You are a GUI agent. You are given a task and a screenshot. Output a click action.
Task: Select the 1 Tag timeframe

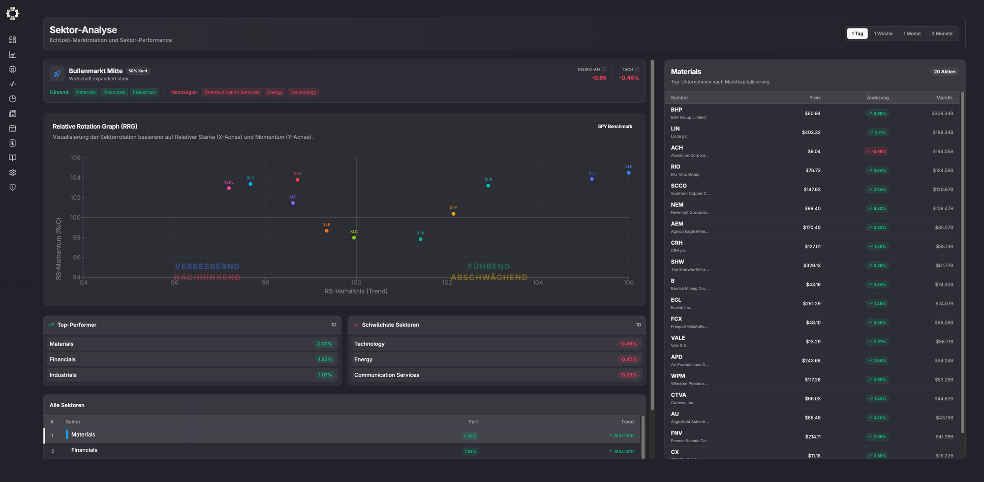(x=857, y=33)
